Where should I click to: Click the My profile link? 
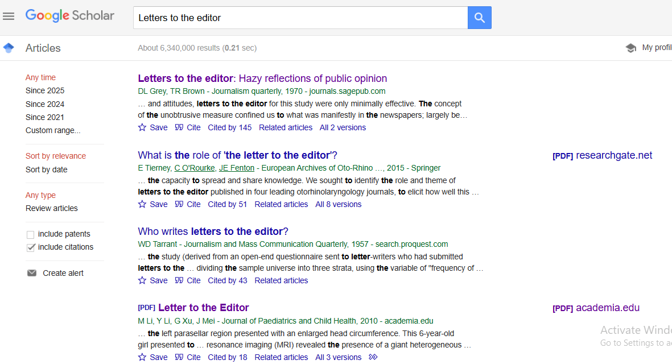657,48
